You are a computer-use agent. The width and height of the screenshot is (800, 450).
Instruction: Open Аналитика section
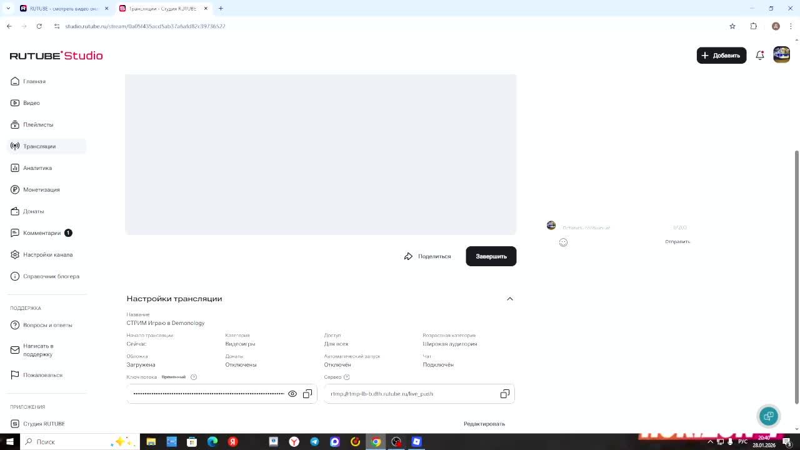click(x=37, y=168)
